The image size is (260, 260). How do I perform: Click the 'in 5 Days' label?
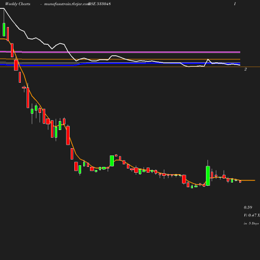(251, 224)
